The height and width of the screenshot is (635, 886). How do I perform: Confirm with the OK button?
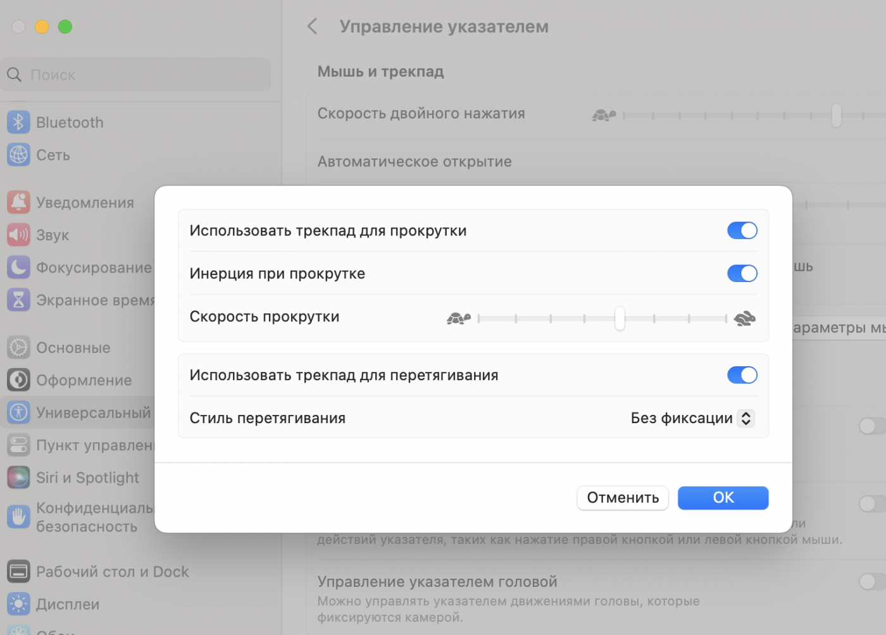coord(723,498)
